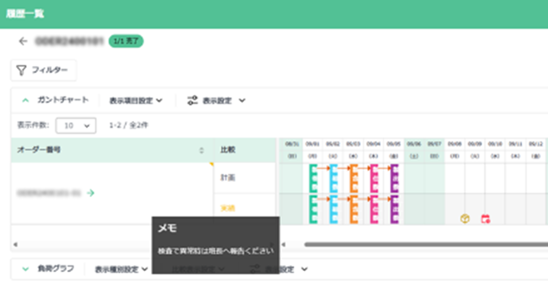Select the purple task bar in 計画 row
Image resolution: width=548 pixels, height=303 pixels.
pyautogui.click(x=394, y=178)
